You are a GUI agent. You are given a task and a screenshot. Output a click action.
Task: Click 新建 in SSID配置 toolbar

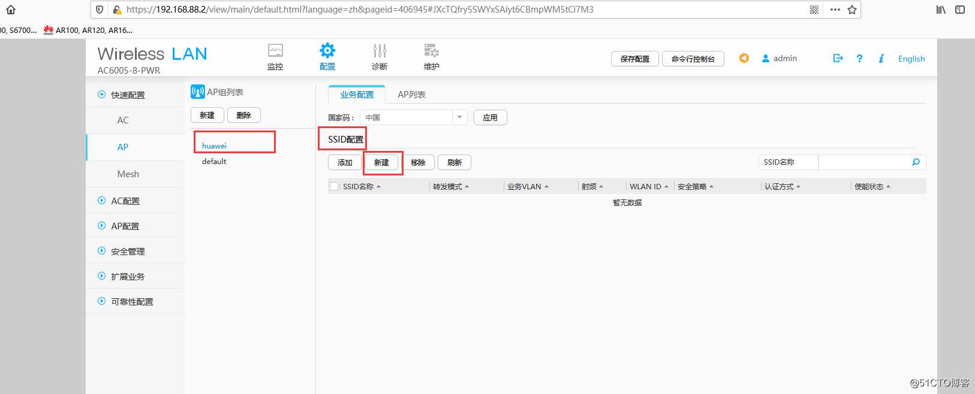click(x=381, y=162)
